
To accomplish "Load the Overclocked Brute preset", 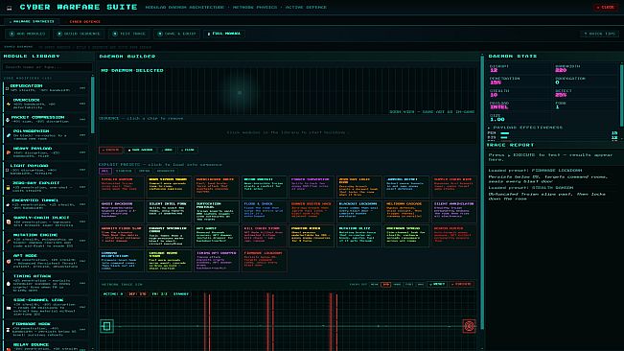I will 217,187.
